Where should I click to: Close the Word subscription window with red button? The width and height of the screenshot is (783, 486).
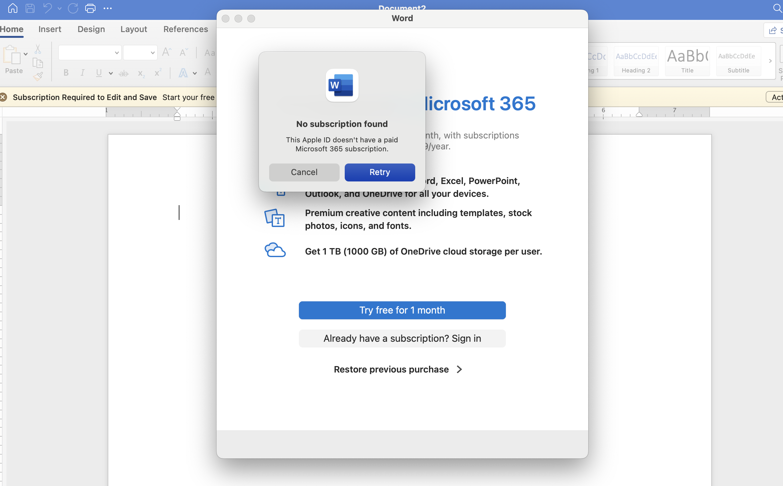pos(226,19)
